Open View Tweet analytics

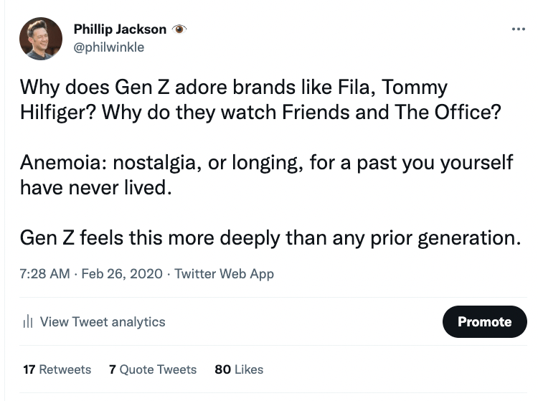(x=103, y=322)
